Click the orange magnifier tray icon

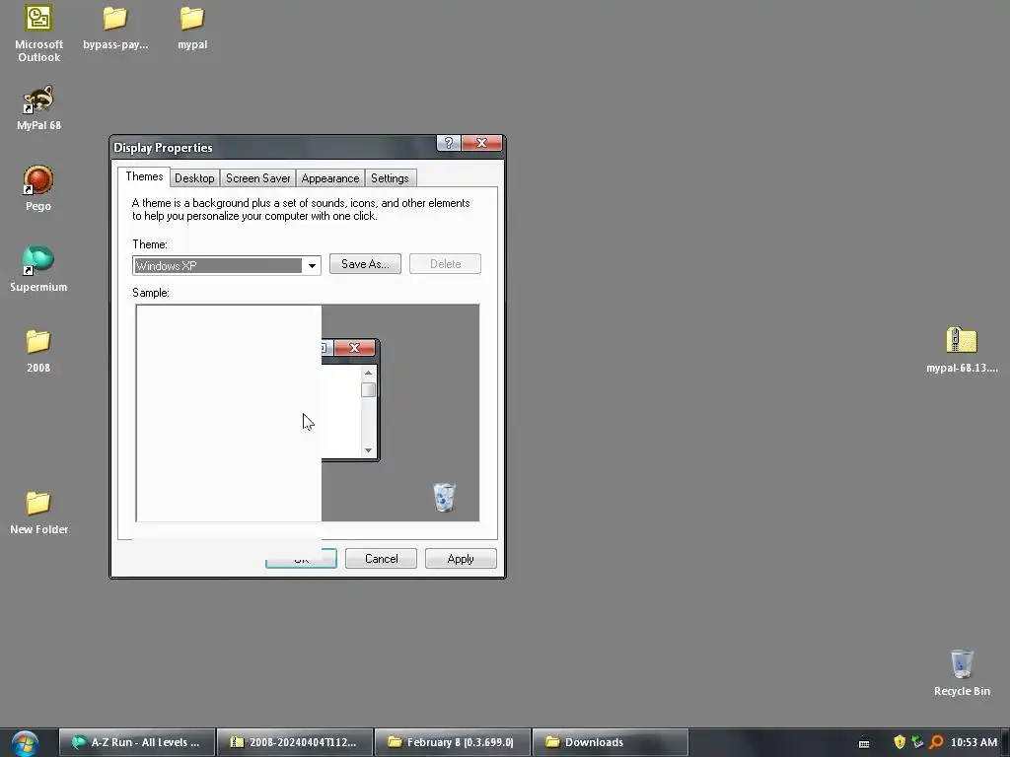pos(936,742)
